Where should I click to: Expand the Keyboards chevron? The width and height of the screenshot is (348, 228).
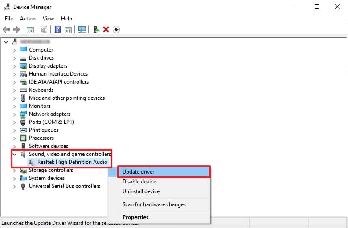pyautogui.click(x=14, y=90)
